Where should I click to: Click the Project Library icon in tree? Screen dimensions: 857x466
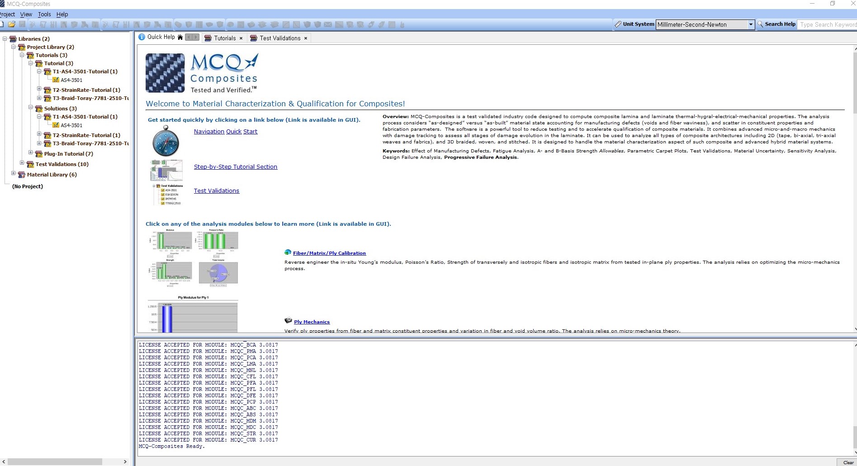coord(22,47)
